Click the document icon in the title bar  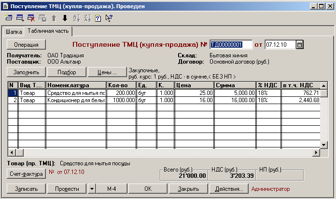coord(5,6)
